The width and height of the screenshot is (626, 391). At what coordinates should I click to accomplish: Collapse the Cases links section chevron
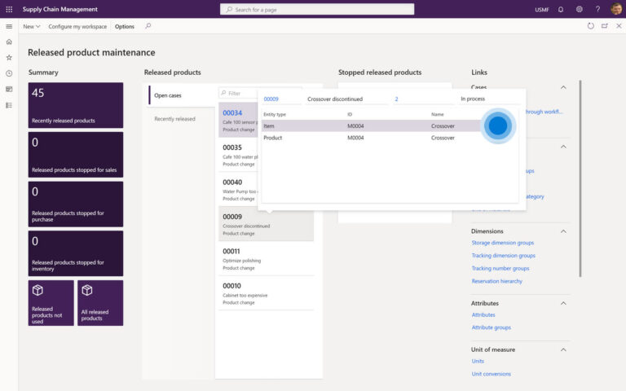(563, 87)
